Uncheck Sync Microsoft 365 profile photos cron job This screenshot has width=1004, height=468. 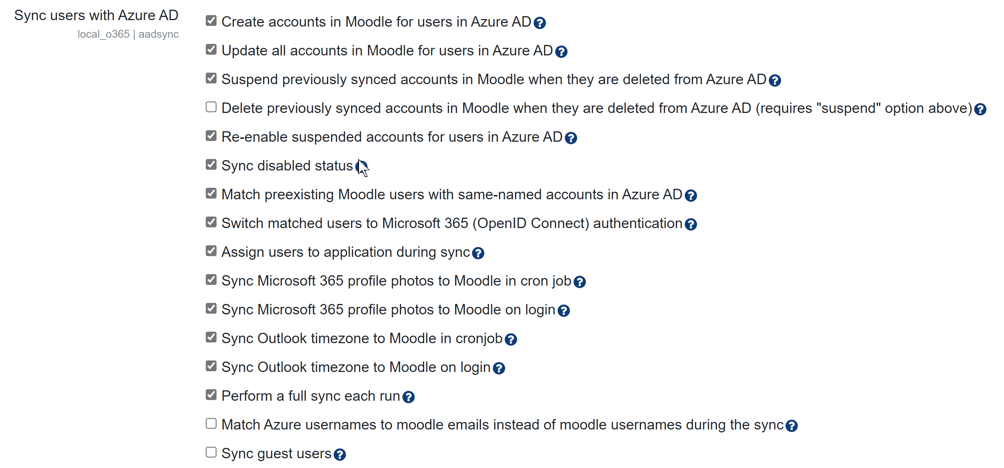211,280
